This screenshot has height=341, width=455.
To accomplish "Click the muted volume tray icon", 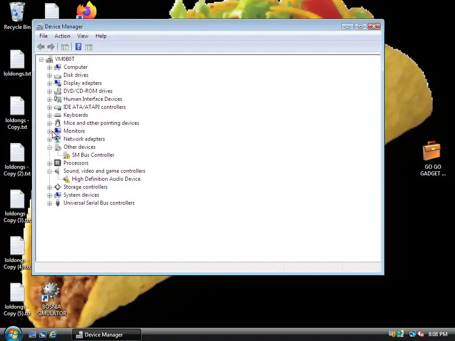I will click(x=421, y=334).
